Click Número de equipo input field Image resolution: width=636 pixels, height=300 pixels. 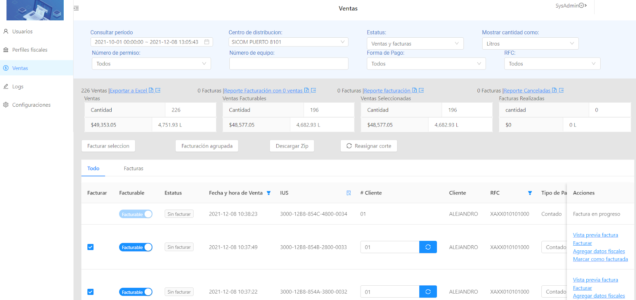coord(289,63)
